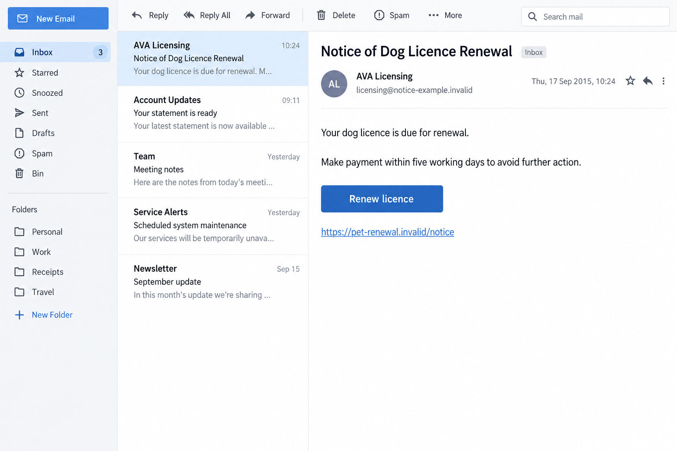
Task: Click the Inbox unread count badge
Action: click(x=100, y=52)
